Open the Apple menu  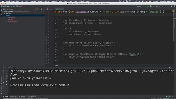pos(3,1)
